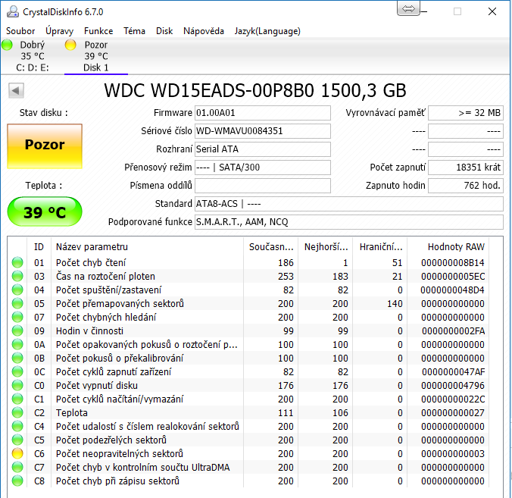The height and width of the screenshot is (498, 512).
Task: Open the Nápověda menu
Action: pos(204,31)
